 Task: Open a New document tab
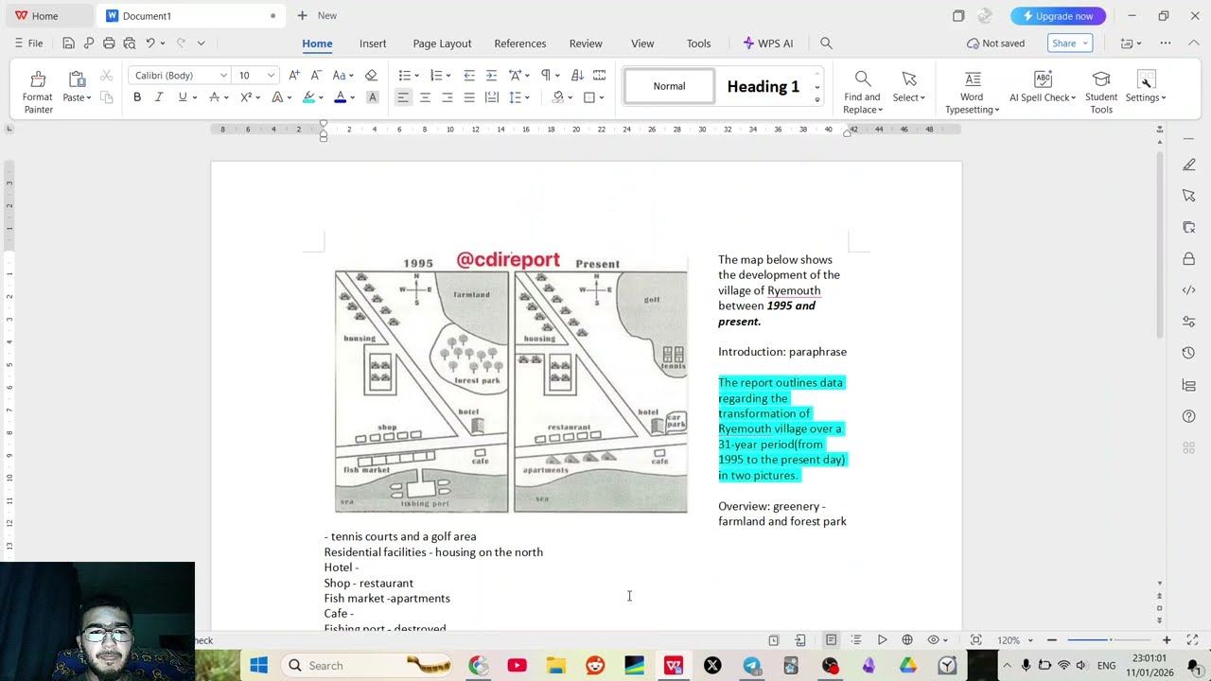click(x=317, y=16)
